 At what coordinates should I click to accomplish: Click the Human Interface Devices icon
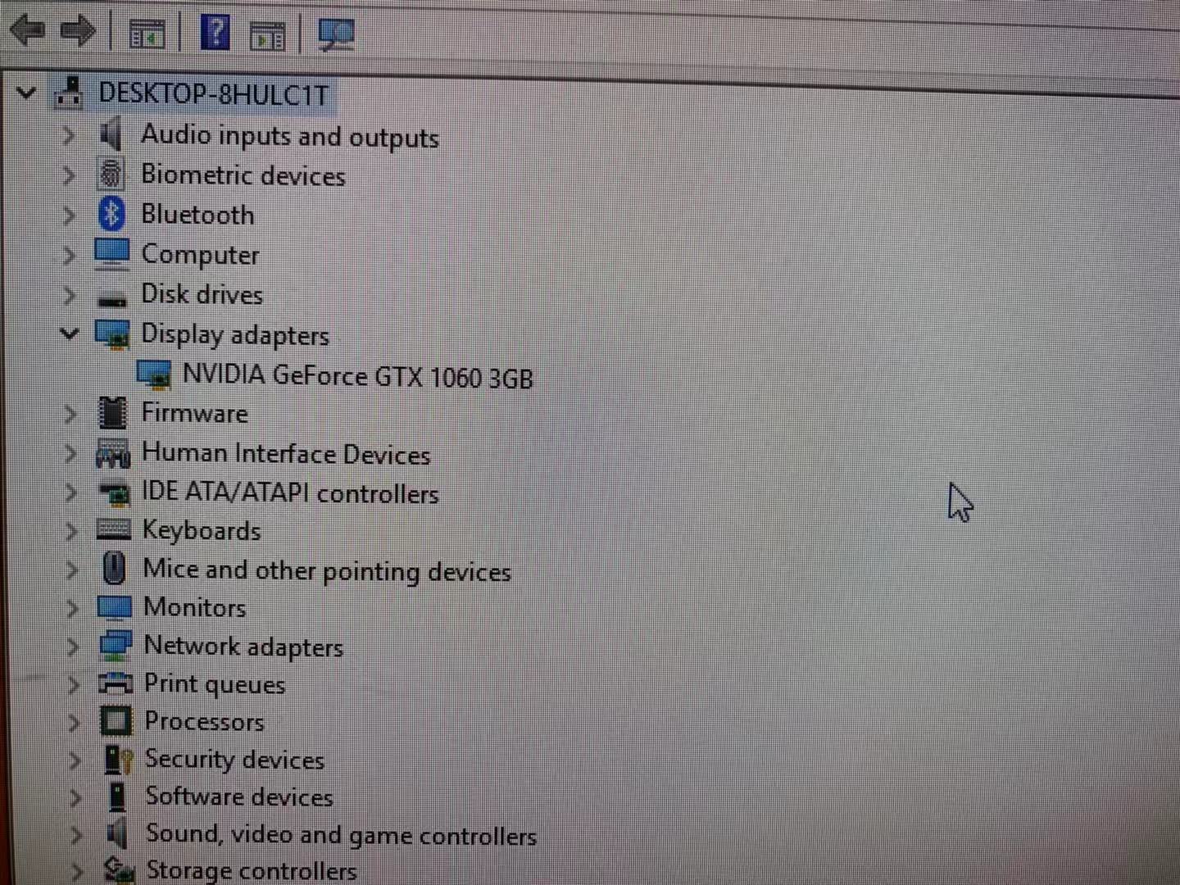click(x=113, y=453)
